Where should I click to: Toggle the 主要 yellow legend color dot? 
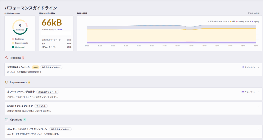click(x=230, y=22)
